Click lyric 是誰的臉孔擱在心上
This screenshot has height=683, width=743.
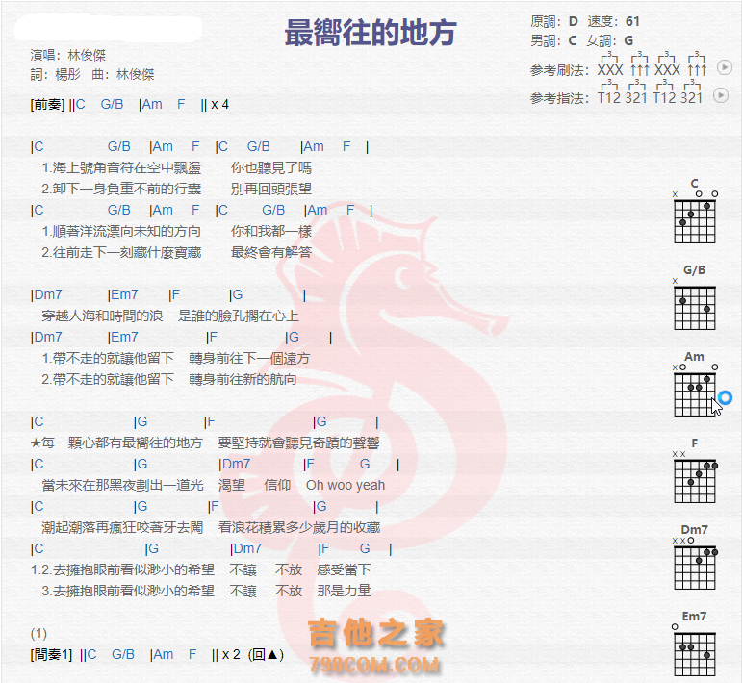(x=239, y=316)
